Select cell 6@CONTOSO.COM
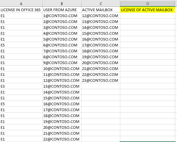The width and height of the screenshot is (177, 142). pos(62,45)
